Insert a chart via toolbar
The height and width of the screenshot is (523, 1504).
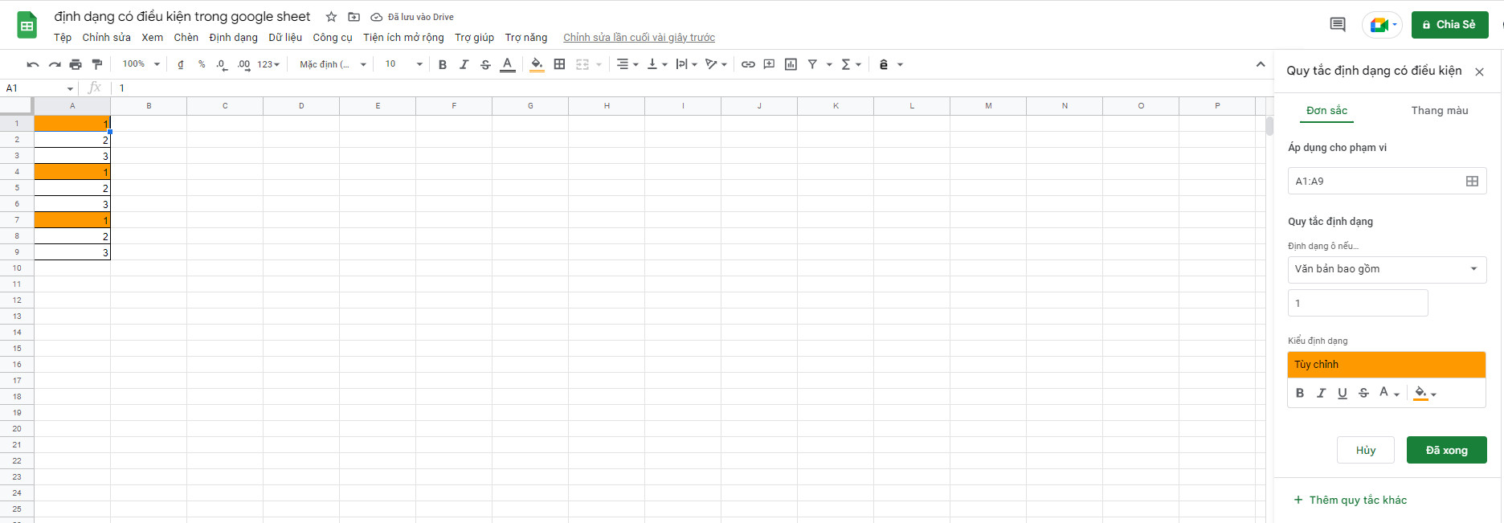(791, 64)
